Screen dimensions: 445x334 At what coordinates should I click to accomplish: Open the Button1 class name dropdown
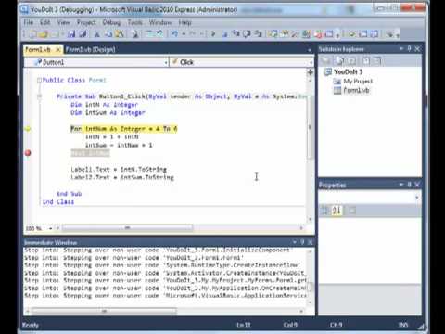166,63
